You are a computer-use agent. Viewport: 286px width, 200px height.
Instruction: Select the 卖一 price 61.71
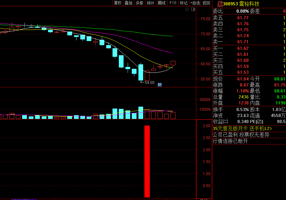(243, 42)
